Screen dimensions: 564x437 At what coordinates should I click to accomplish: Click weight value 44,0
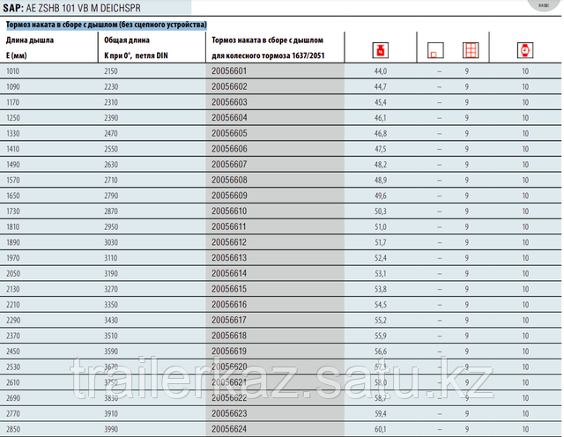coord(380,71)
